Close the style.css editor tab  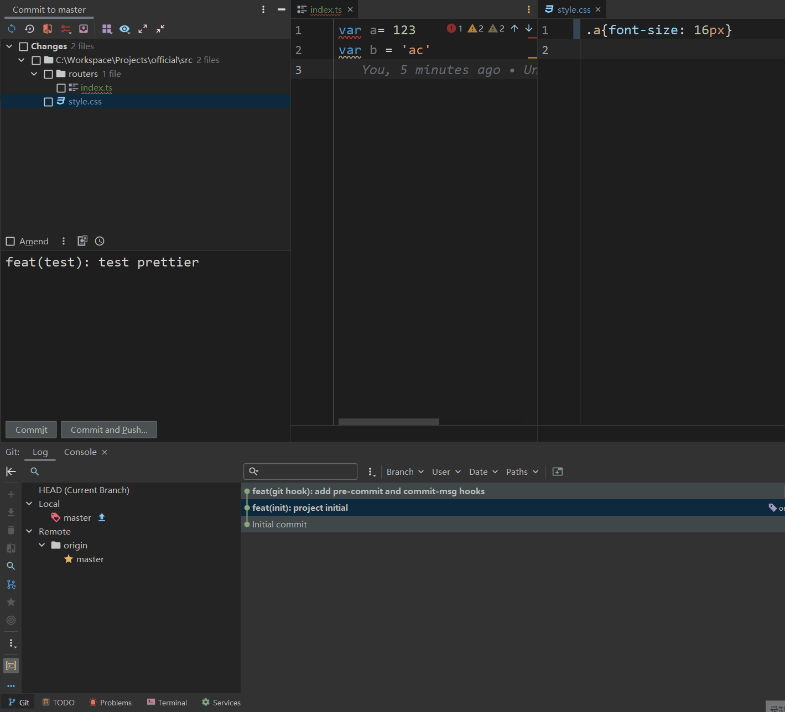point(598,9)
